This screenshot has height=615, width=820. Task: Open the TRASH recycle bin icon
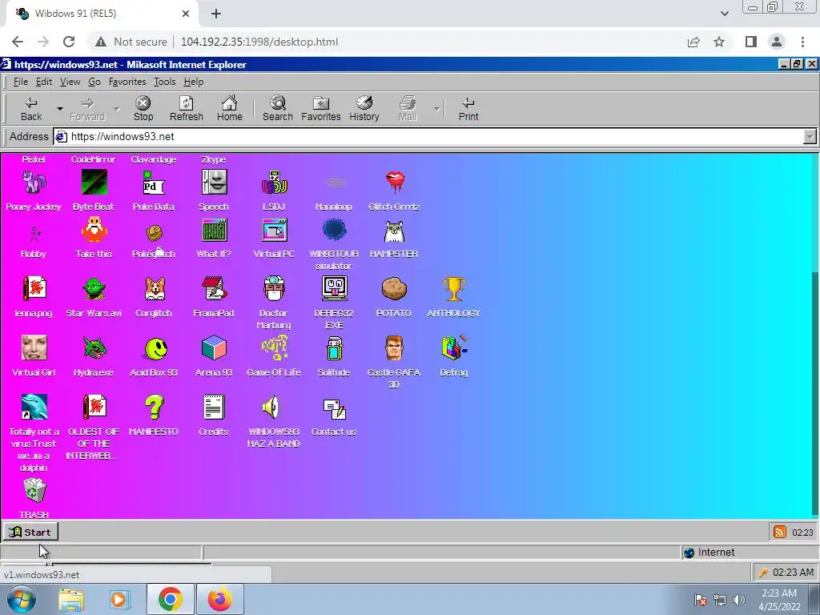coord(34,491)
